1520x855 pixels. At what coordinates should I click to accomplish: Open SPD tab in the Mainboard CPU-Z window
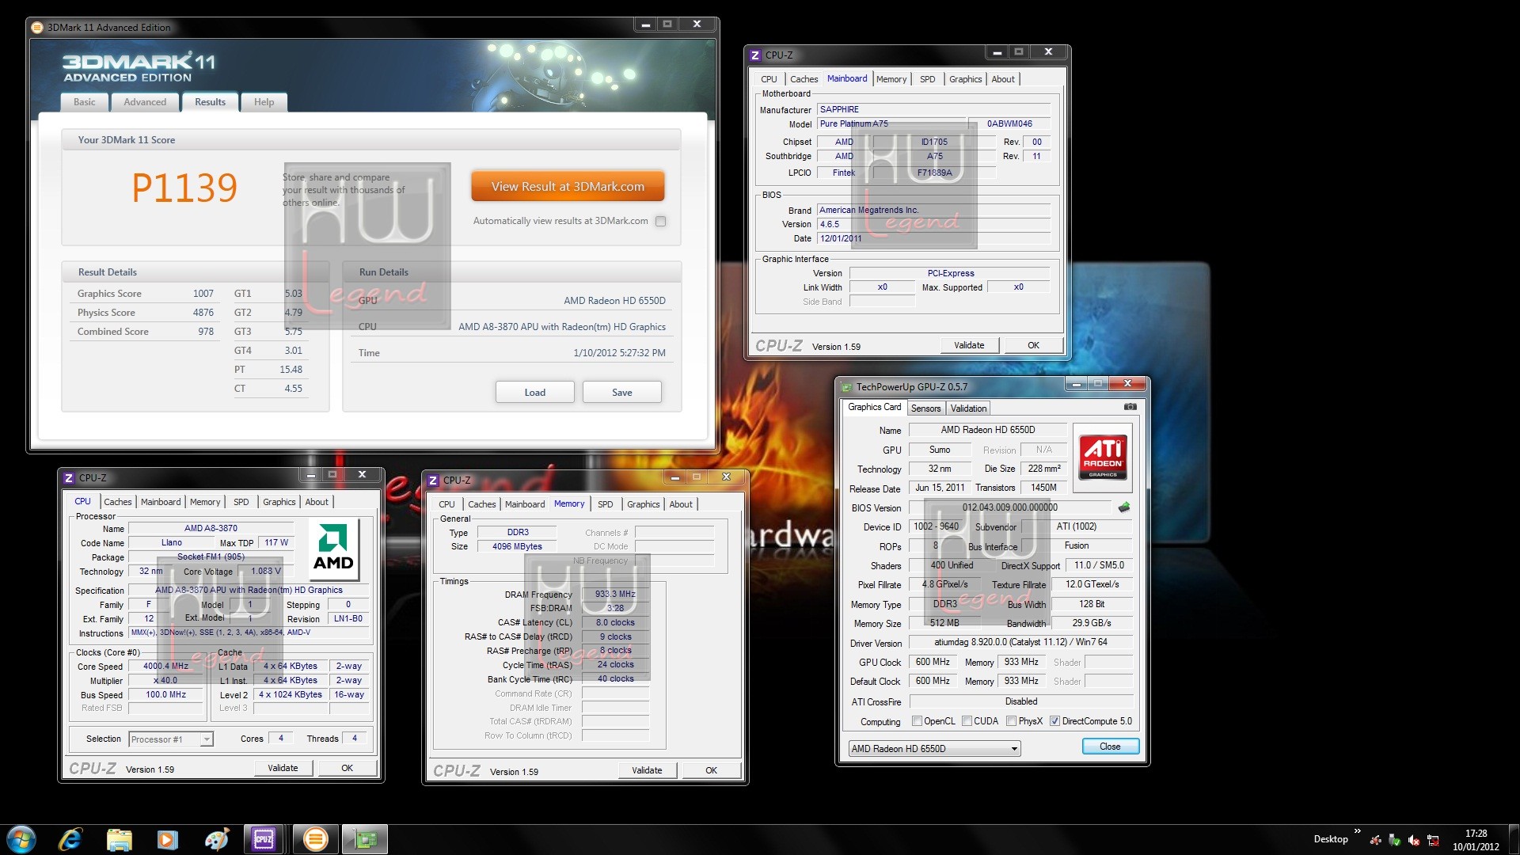pos(927,79)
